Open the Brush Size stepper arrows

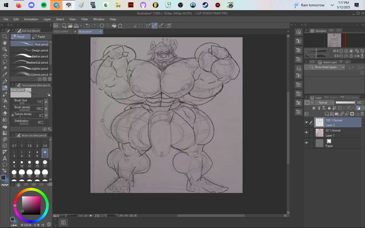42,102
